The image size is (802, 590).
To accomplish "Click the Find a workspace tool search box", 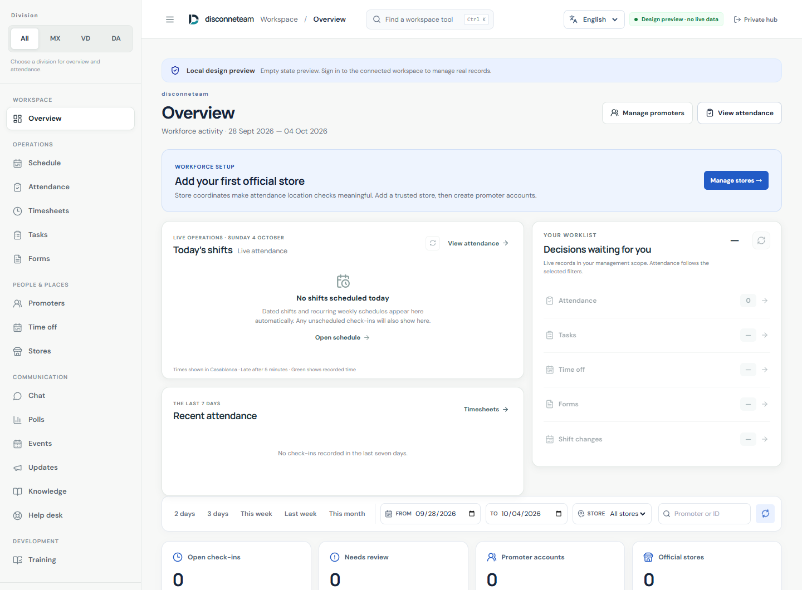I will pyautogui.click(x=429, y=19).
